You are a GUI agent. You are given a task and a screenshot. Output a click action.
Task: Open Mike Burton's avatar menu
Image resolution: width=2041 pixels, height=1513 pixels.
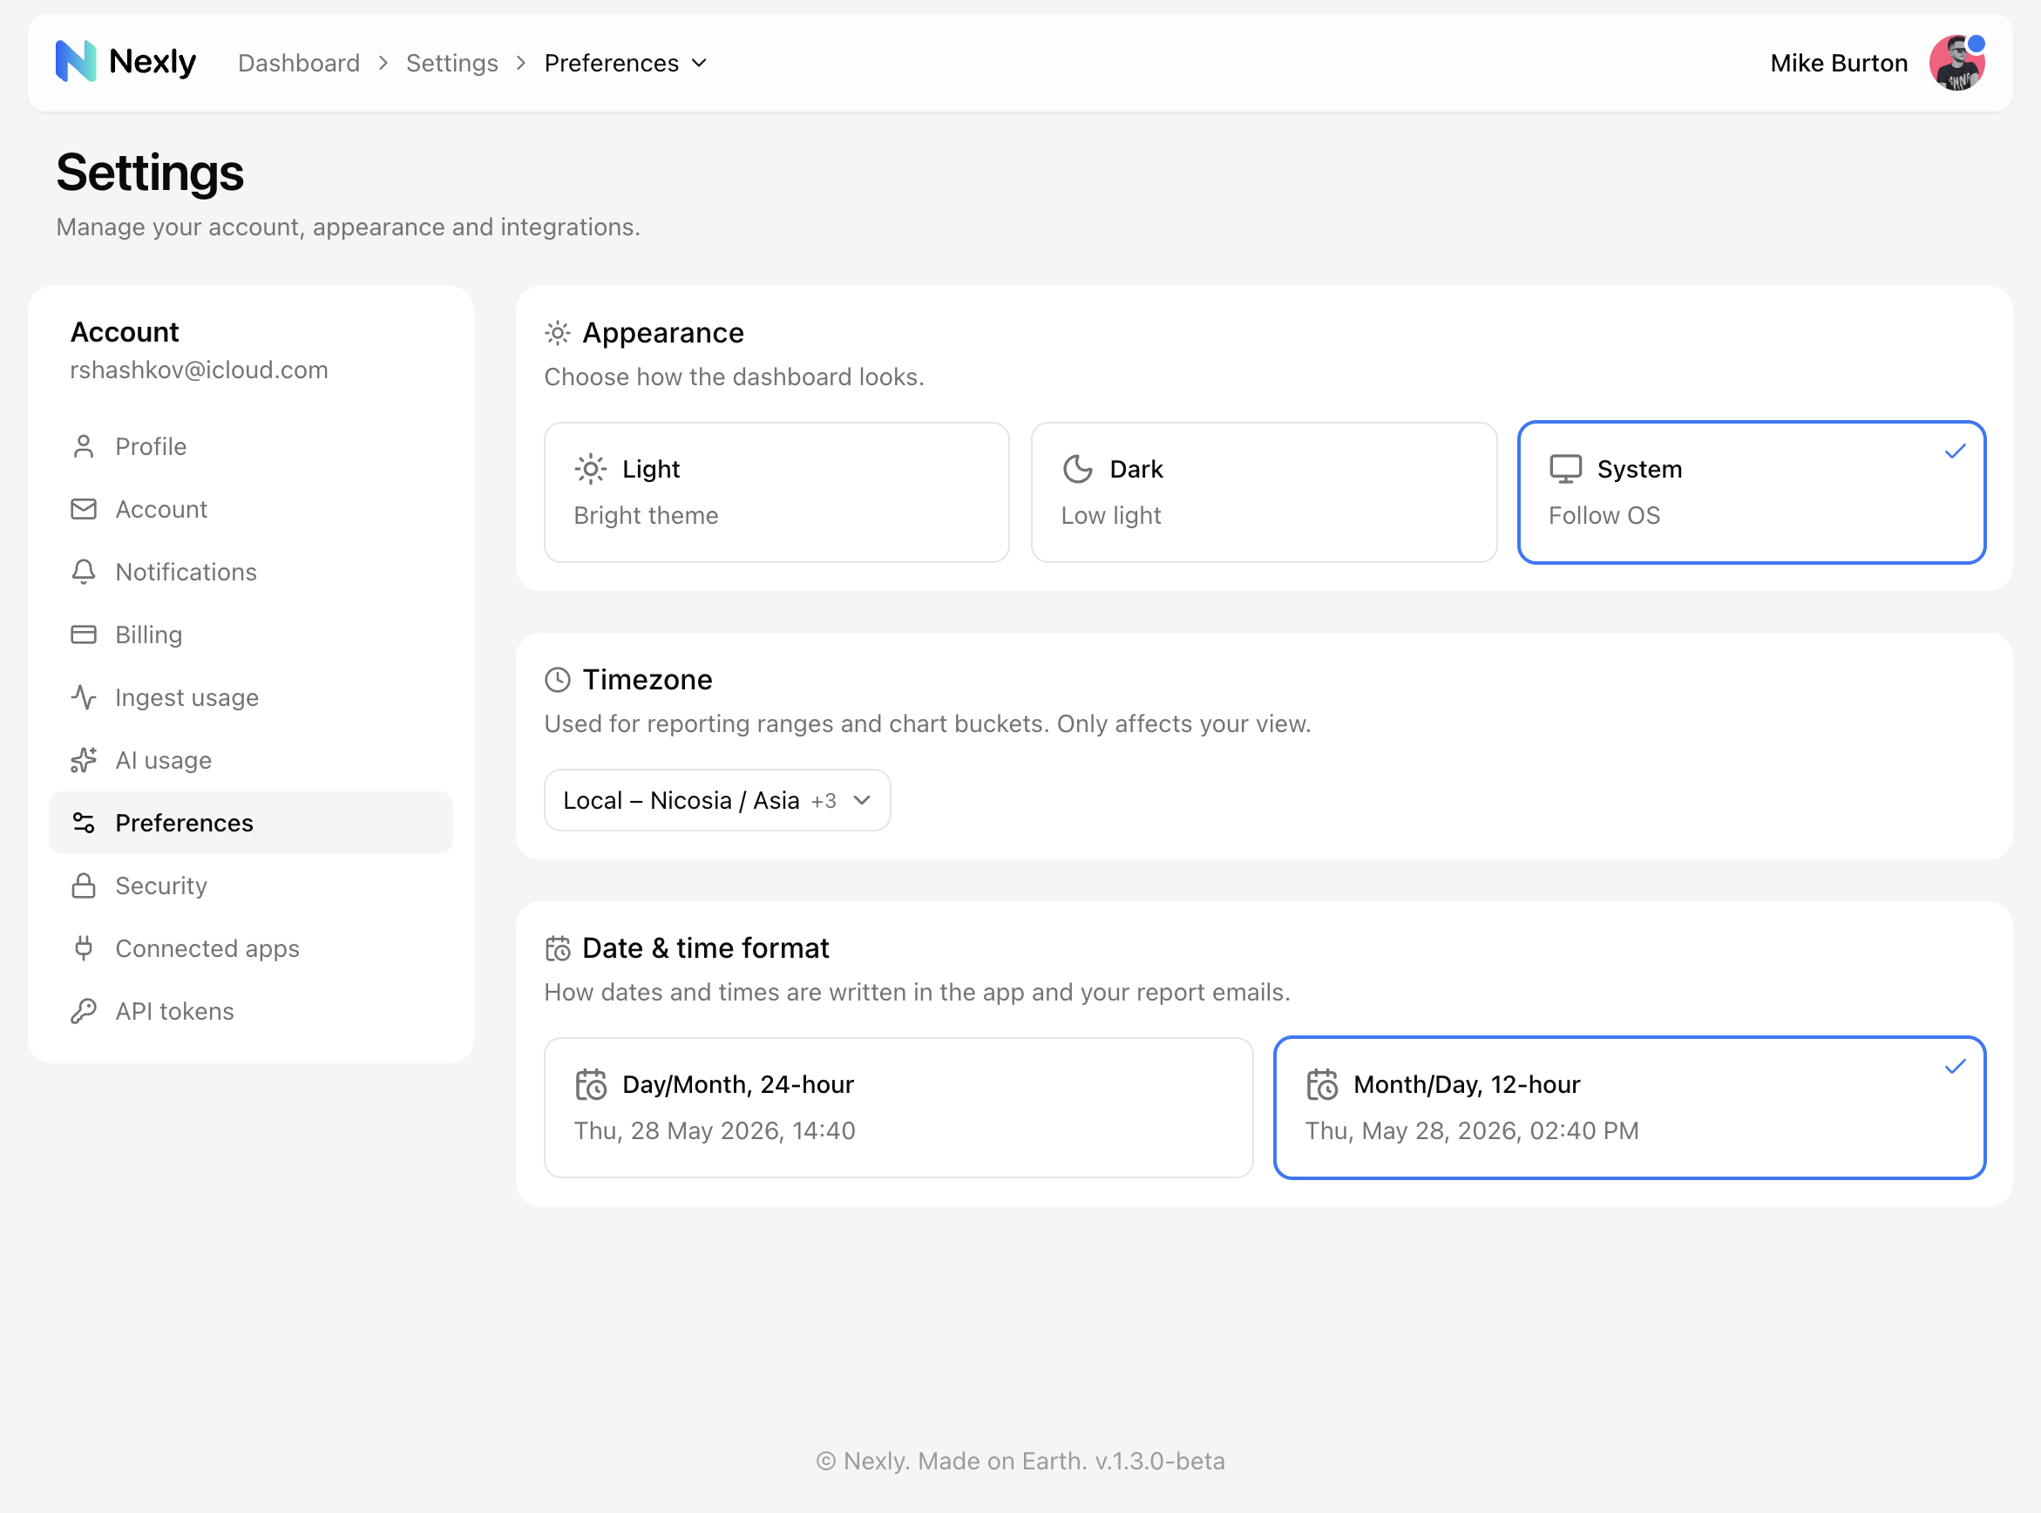pos(1956,64)
